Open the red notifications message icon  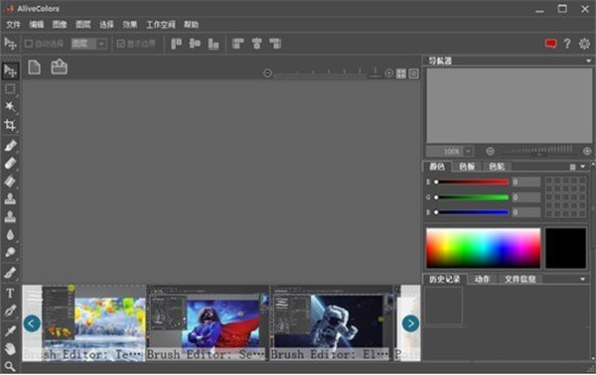[x=550, y=44]
